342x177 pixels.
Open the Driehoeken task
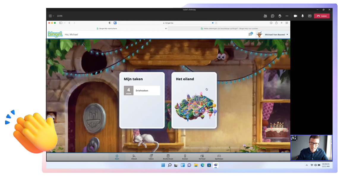click(142, 91)
